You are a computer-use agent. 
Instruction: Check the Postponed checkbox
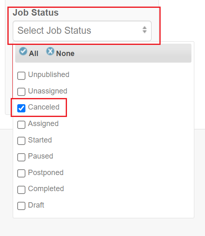coord(21,173)
